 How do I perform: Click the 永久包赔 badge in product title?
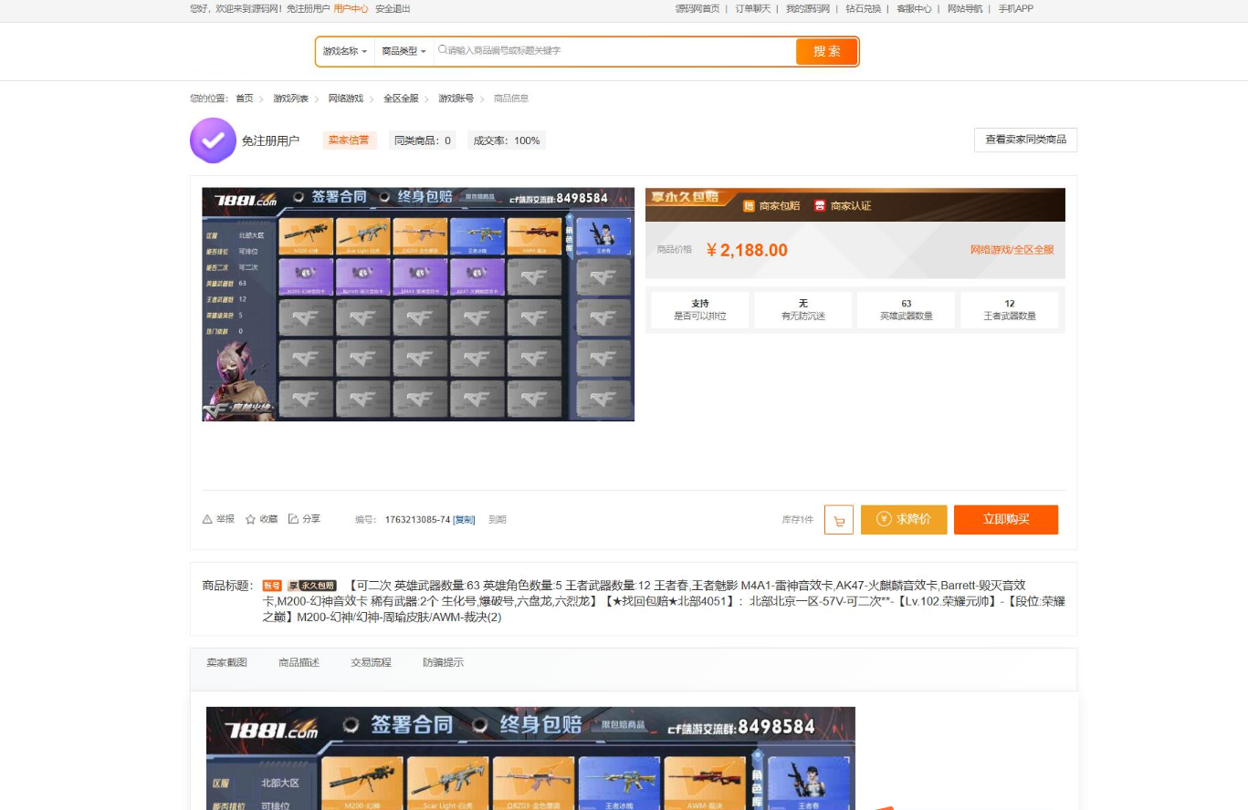312,586
